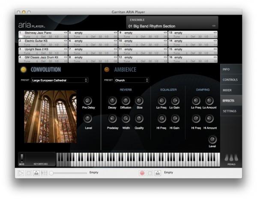Open the SETTINGS tab
Image resolution: width=257 pixels, height=199 pixels.
(231, 111)
